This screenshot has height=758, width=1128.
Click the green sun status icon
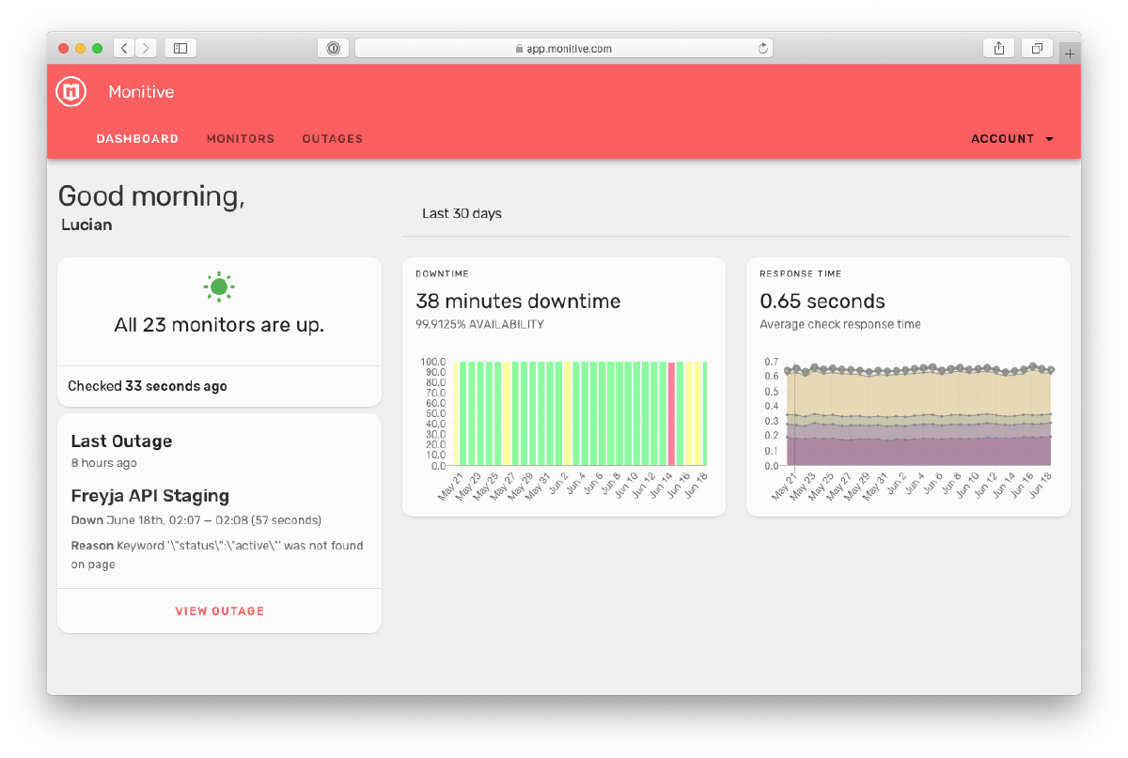pos(219,286)
